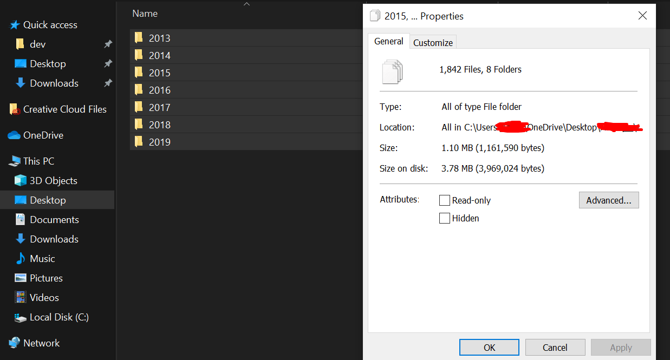Sort the file list by Name column

point(145,14)
